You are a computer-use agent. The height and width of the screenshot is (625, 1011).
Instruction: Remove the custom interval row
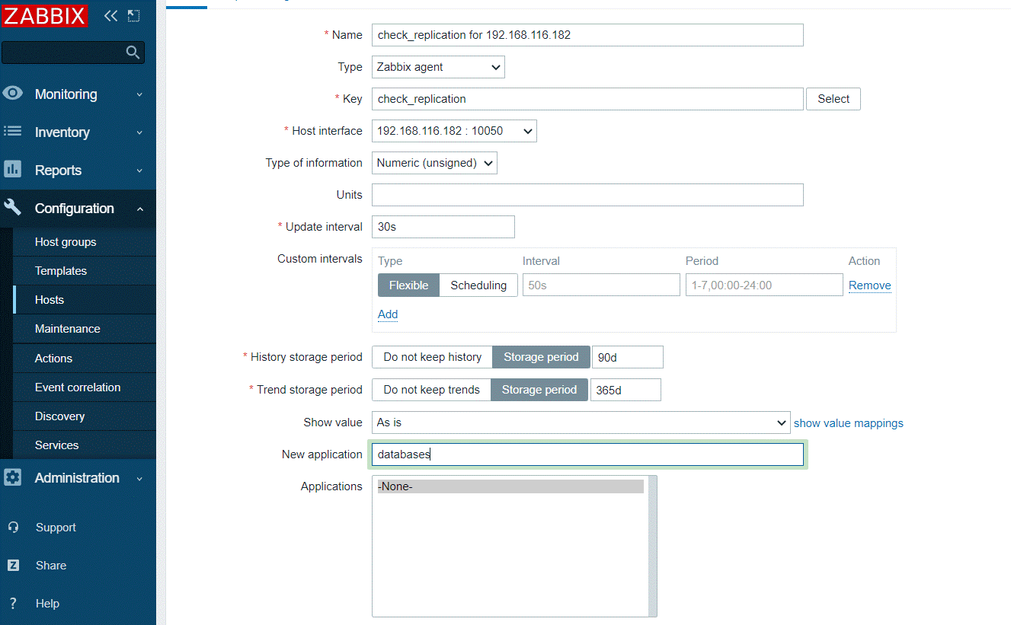pyautogui.click(x=870, y=285)
